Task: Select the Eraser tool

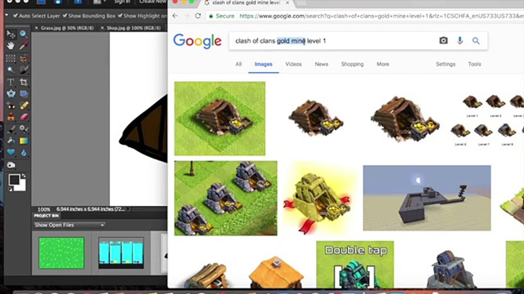Action: [24, 118]
